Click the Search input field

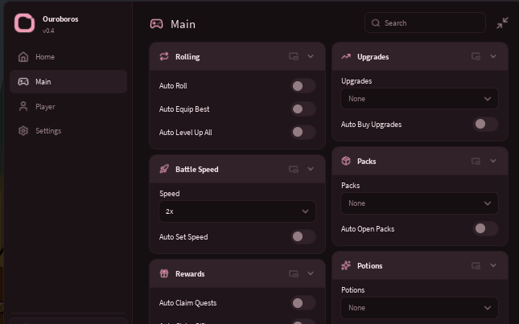pos(425,23)
